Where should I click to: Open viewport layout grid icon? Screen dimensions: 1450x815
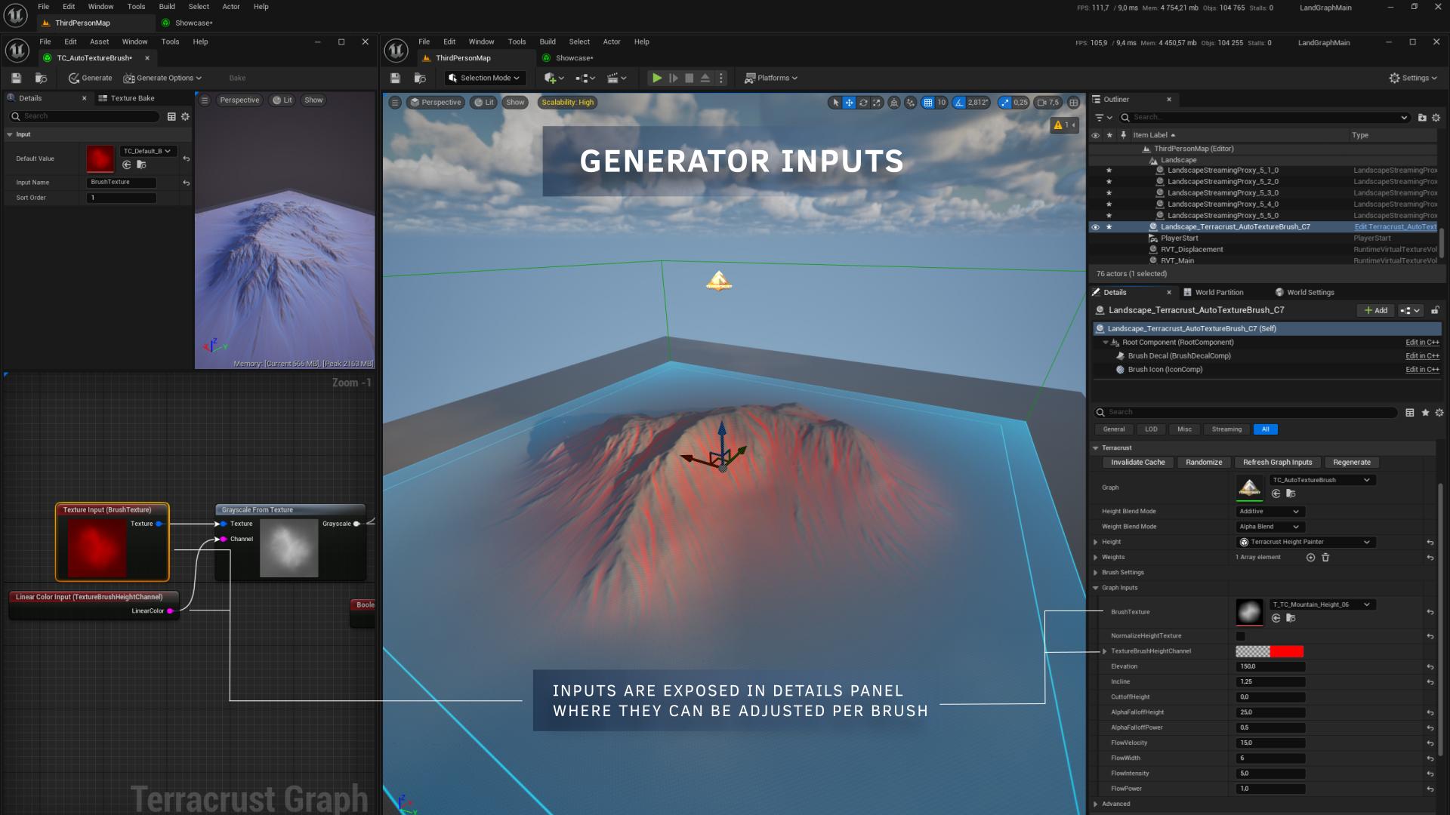[x=1073, y=103]
